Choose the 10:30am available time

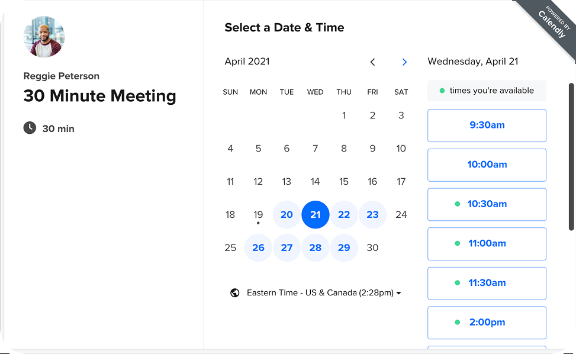tap(487, 204)
